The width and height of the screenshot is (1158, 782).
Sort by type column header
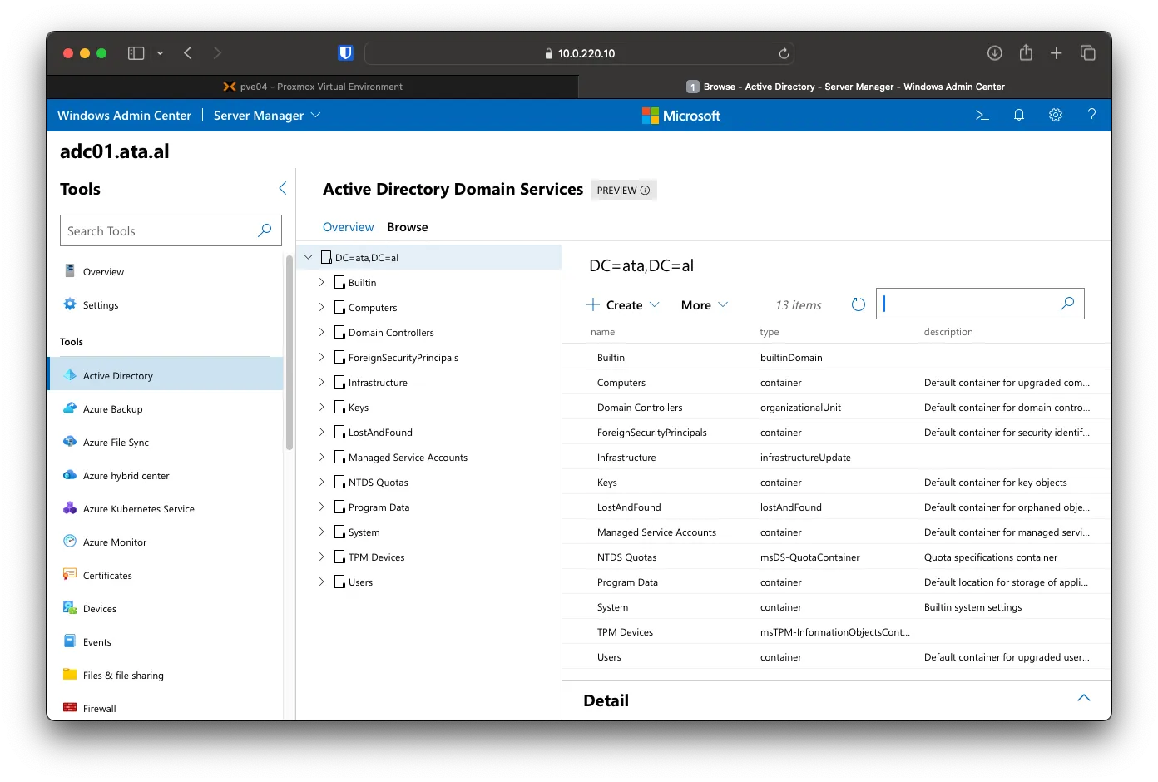(x=770, y=332)
